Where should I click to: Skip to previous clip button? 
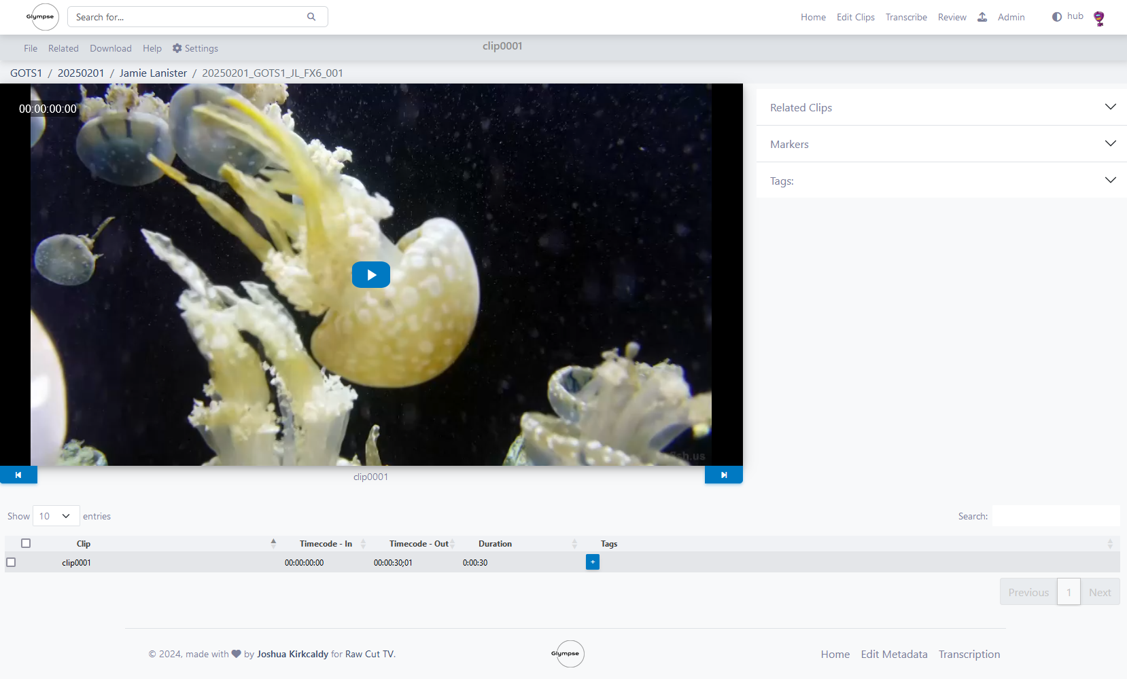(x=18, y=475)
